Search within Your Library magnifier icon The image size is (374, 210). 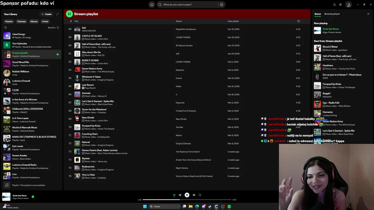[6, 28]
